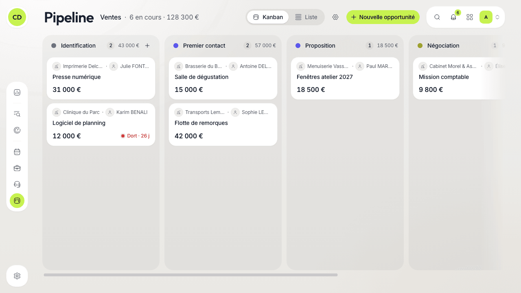Click the '6 en cours · 128 300 €' summary
This screenshot has width=521, height=293.
(x=164, y=17)
